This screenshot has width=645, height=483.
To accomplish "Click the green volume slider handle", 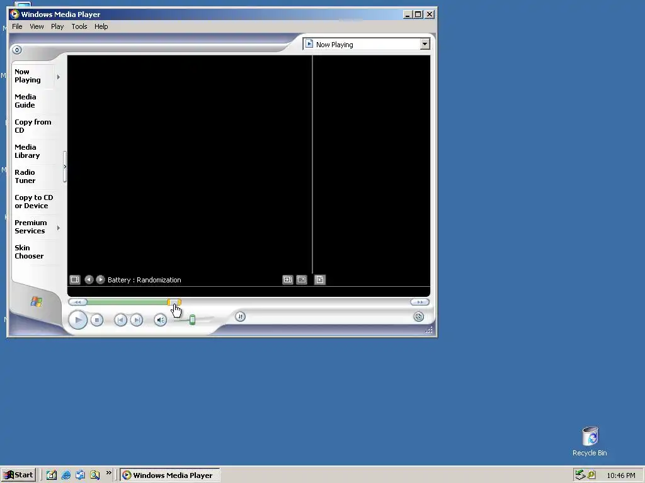I will pyautogui.click(x=192, y=319).
